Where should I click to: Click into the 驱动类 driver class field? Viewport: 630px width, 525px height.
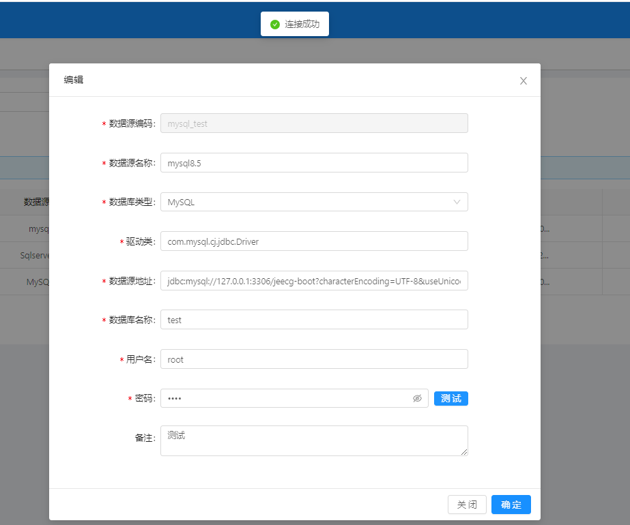point(314,241)
